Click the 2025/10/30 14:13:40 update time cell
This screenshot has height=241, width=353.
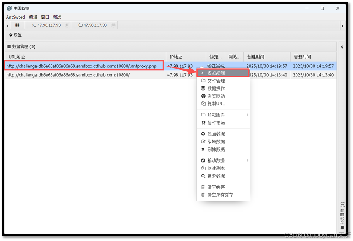click(313, 75)
